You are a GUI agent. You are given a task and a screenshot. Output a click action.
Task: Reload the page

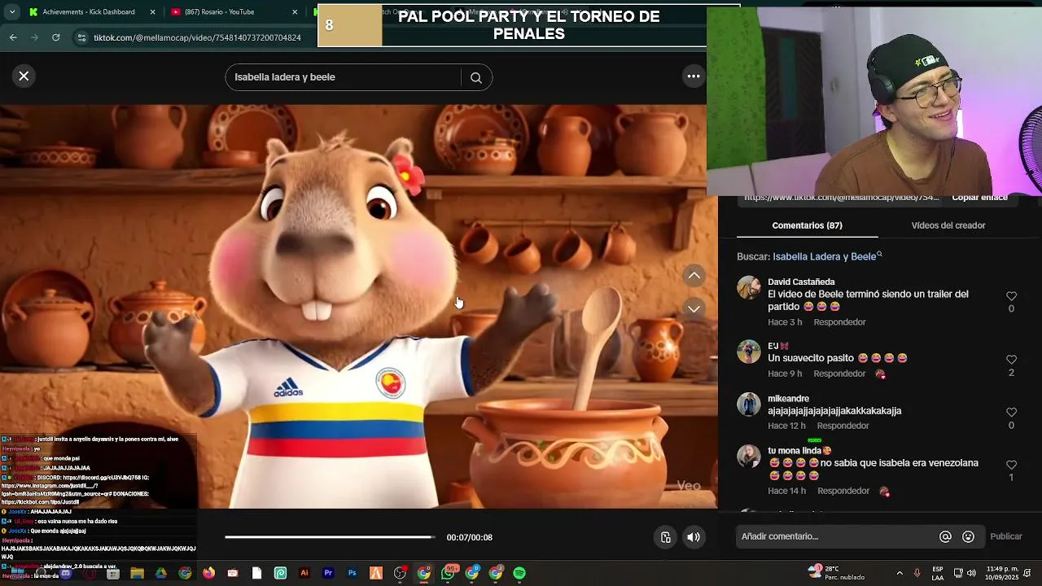point(55,37)
